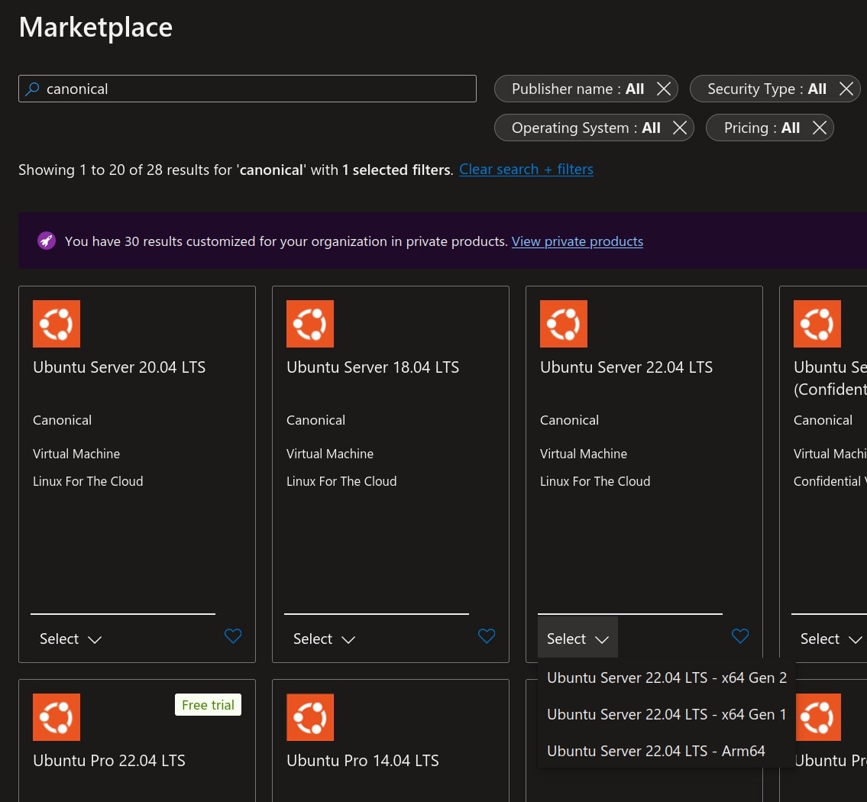Open Ubuntu Server 18.04 LTS title
867x802 pixels.
[x=373, y=367]
